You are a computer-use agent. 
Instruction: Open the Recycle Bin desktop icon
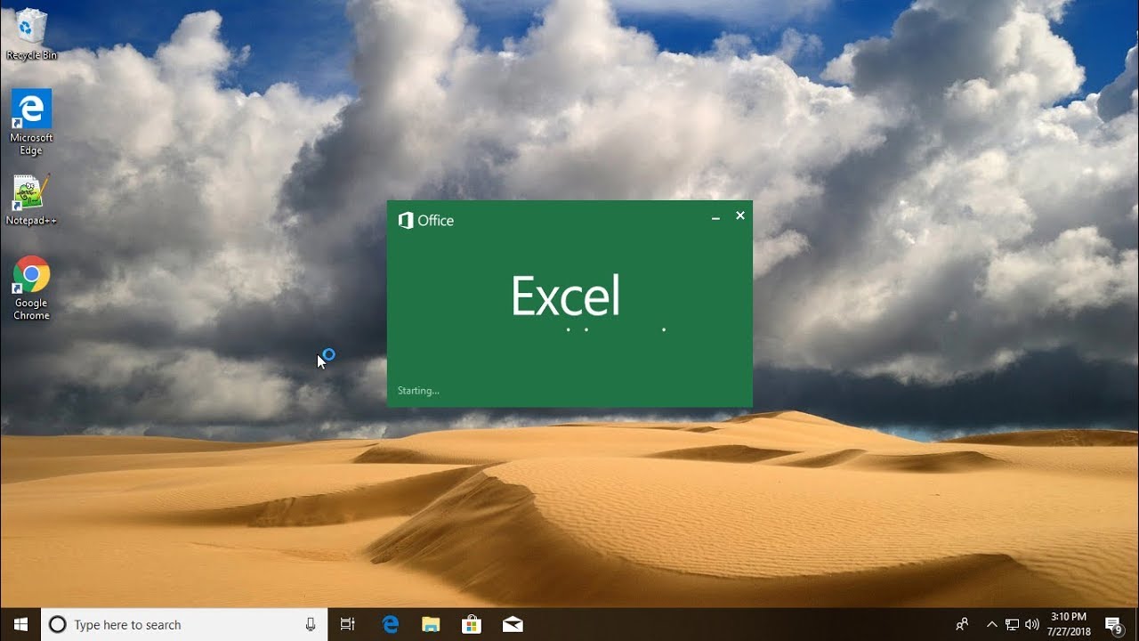pos(31,34)
